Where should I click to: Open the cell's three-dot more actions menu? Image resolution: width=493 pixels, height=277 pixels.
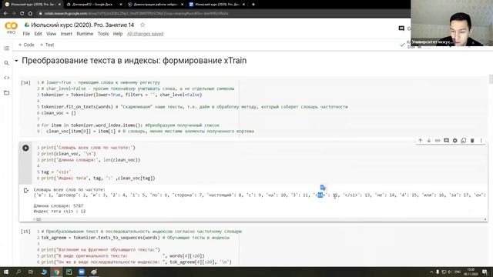coord(481,141)
